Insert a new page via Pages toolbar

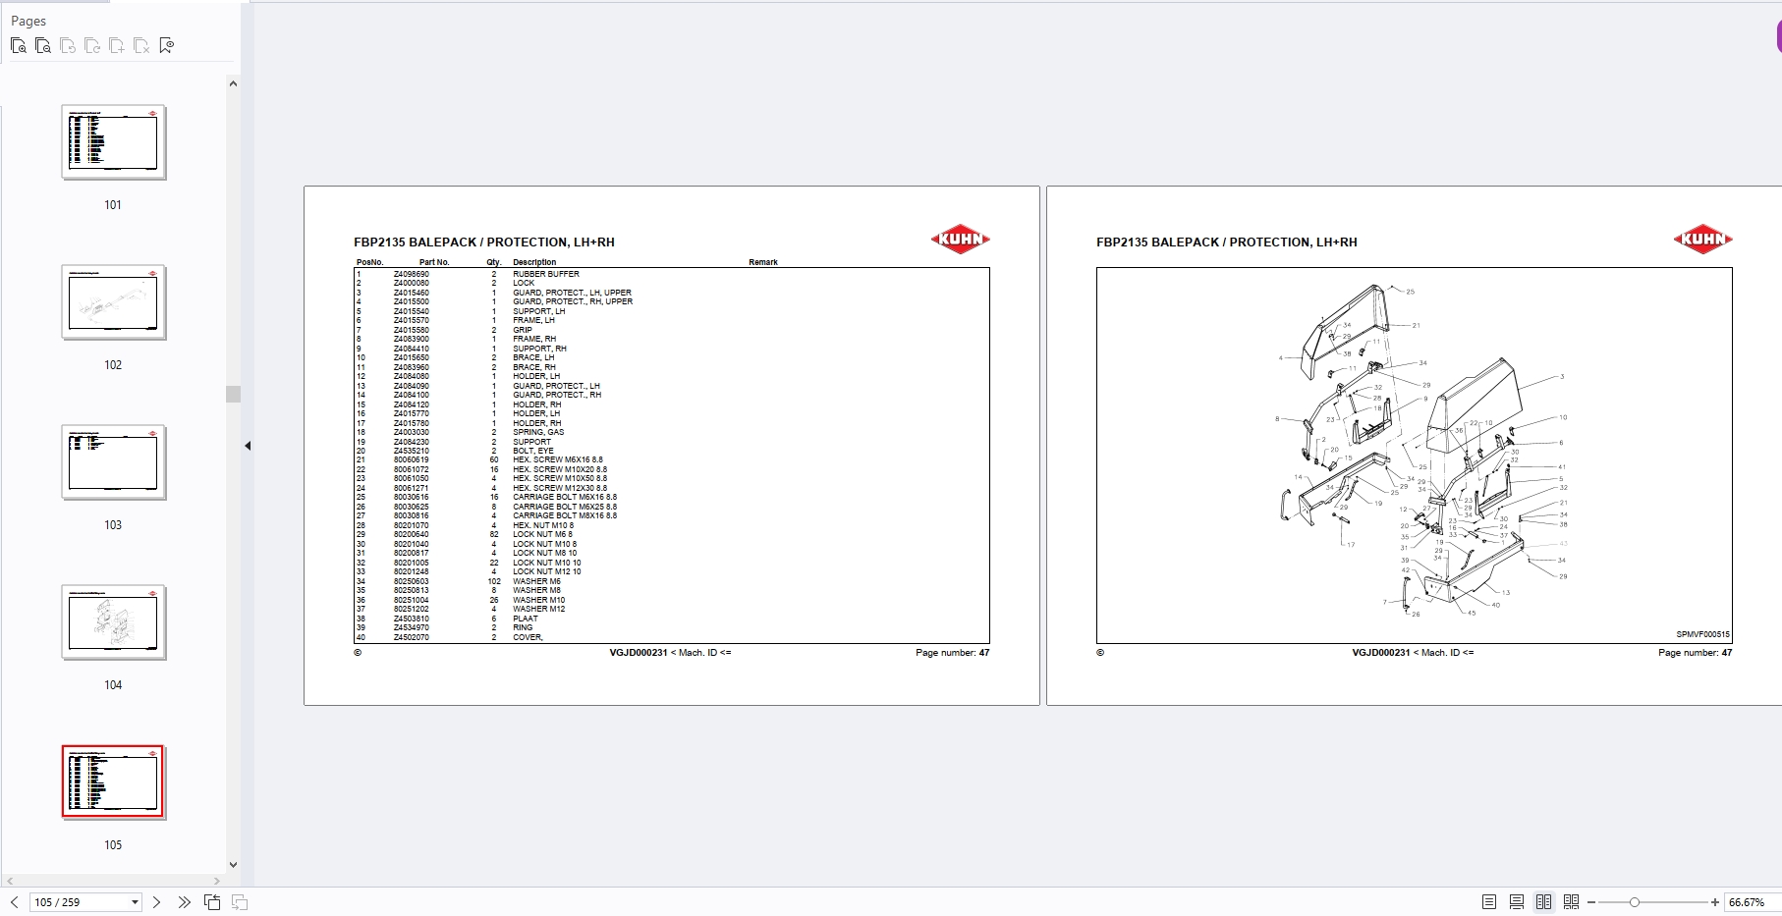(x=117, y=45)
